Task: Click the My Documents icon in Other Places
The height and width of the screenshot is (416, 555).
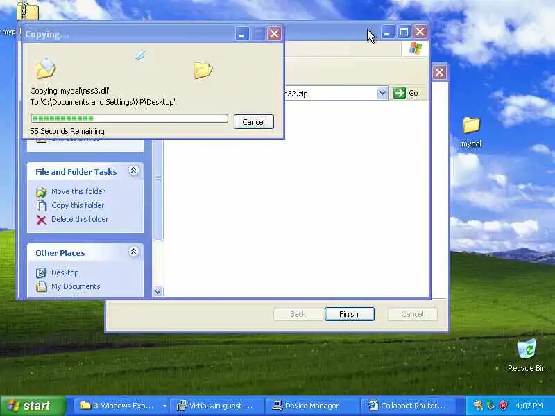Action: point(42,286)
